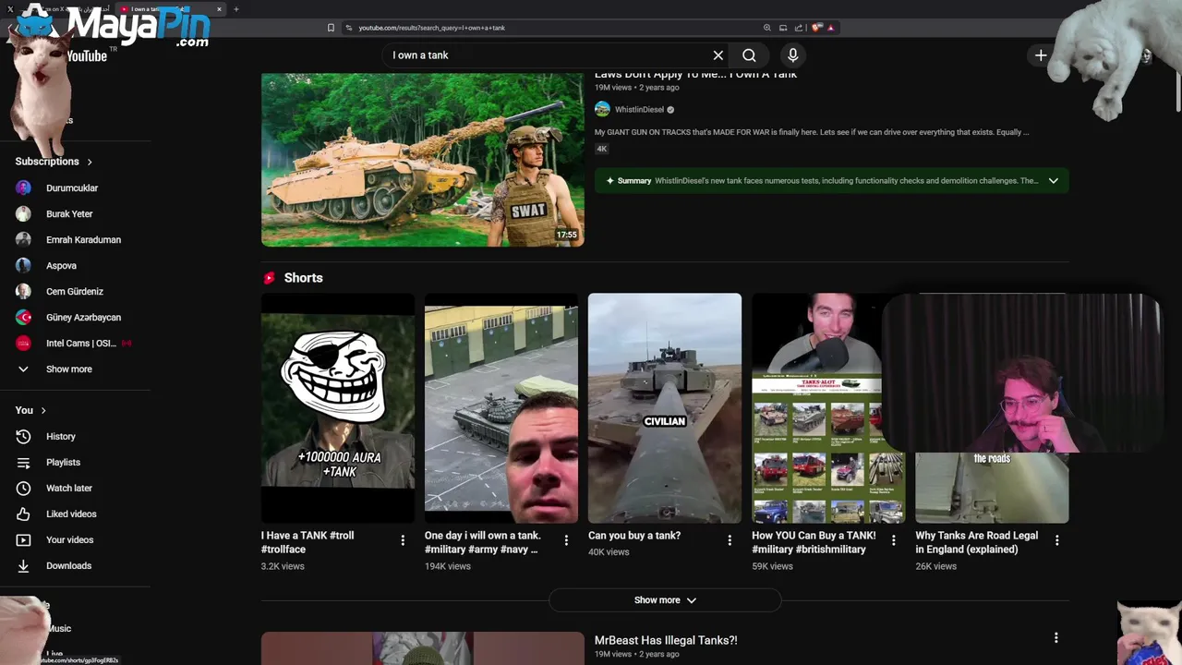Viewport: 1182px width, 665px height.
Task: Open 'MrBeast Has Illegal Tanks?!' title
Action: 666,640
